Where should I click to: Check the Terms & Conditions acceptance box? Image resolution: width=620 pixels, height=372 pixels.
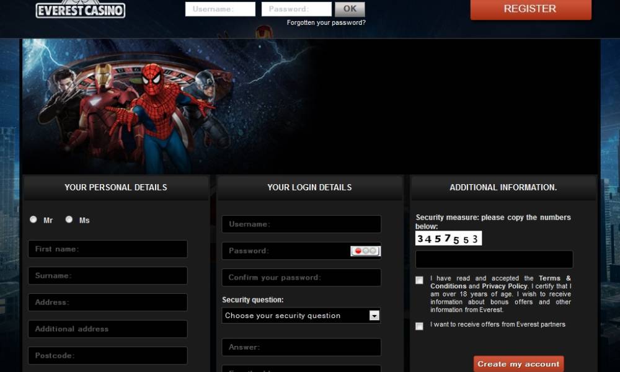(x=419, y=280)
